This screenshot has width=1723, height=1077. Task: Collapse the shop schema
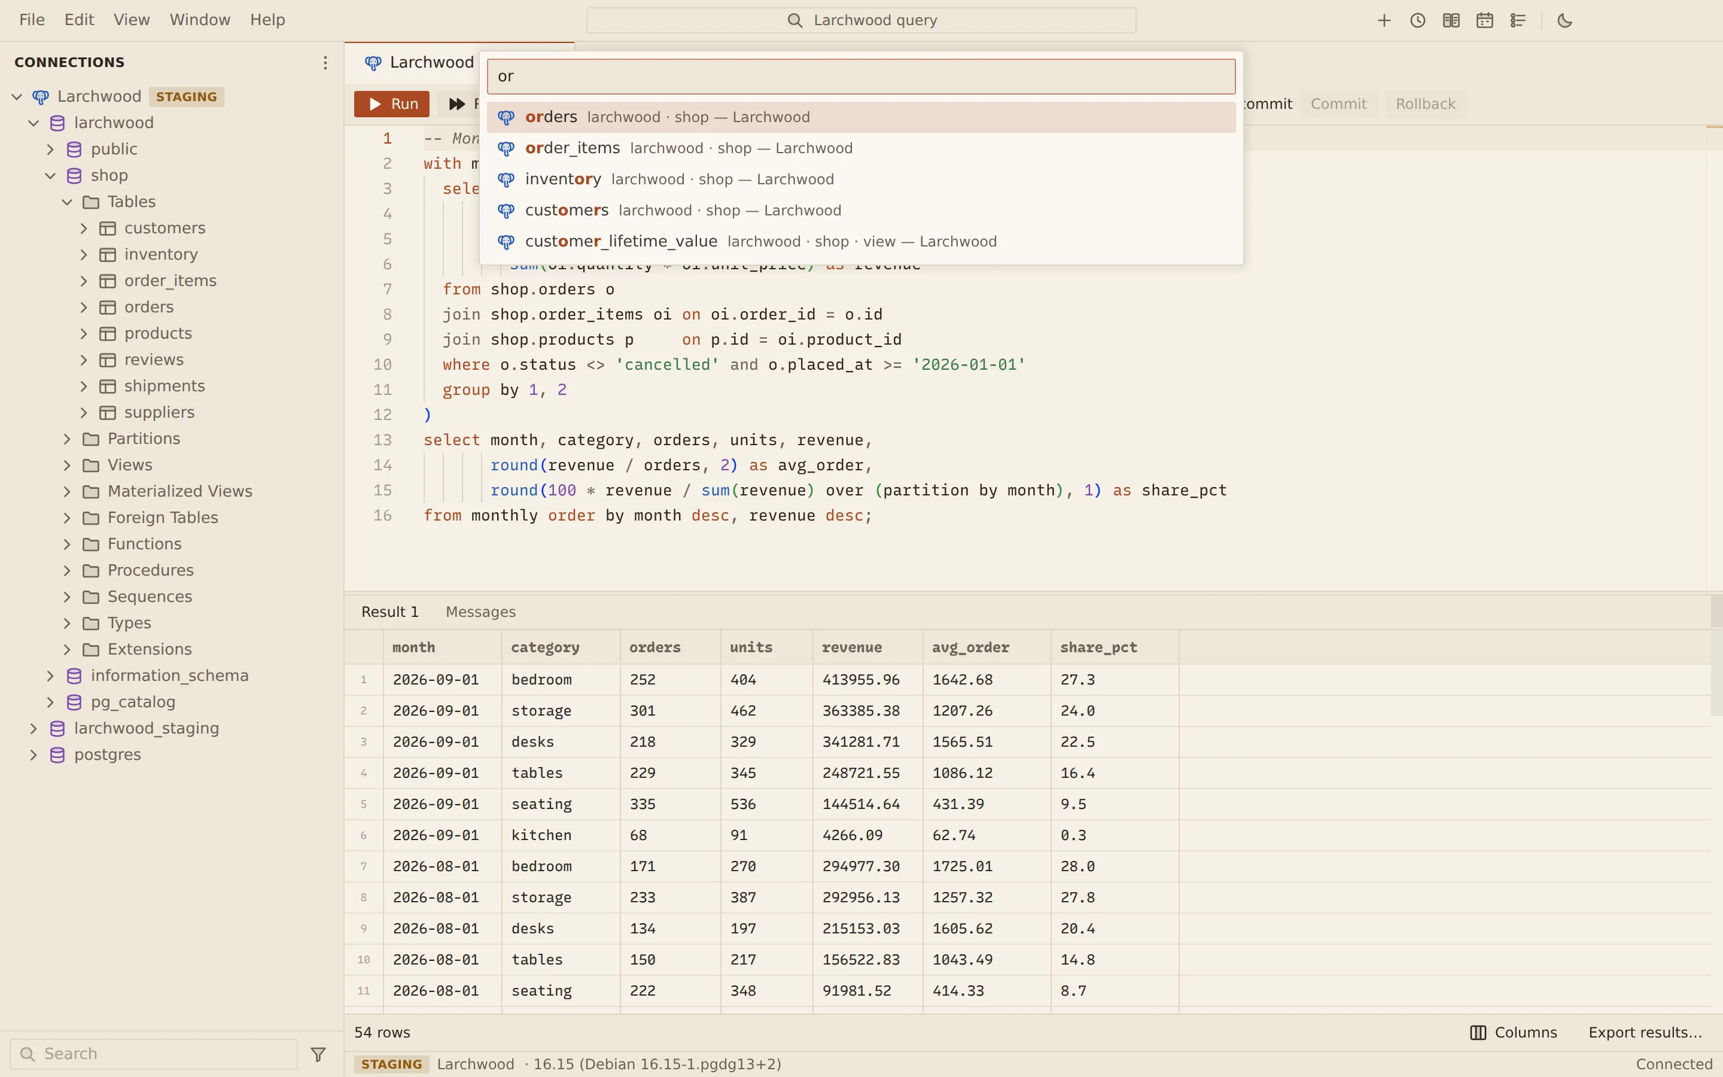[50, 176]
